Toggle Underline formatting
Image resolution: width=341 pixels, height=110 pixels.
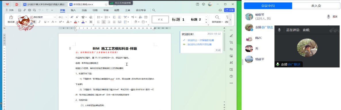(45, 22)
